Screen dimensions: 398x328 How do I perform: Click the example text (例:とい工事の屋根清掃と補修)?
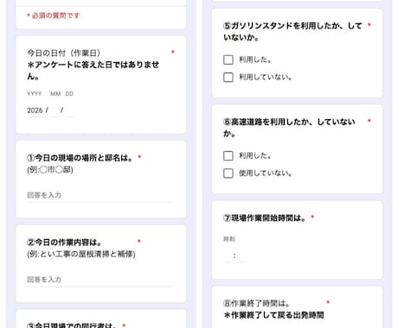81,254
